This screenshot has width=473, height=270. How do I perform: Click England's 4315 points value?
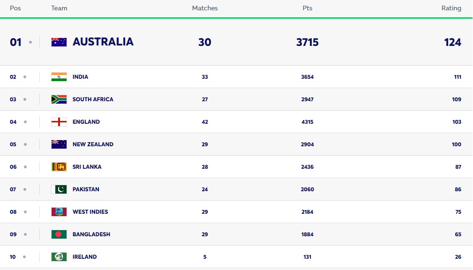coord(308,122)
